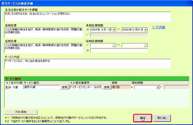The image size is (193, 125).
Task: Cancel with the 取り消し button
Action: [x=162, y=118]
